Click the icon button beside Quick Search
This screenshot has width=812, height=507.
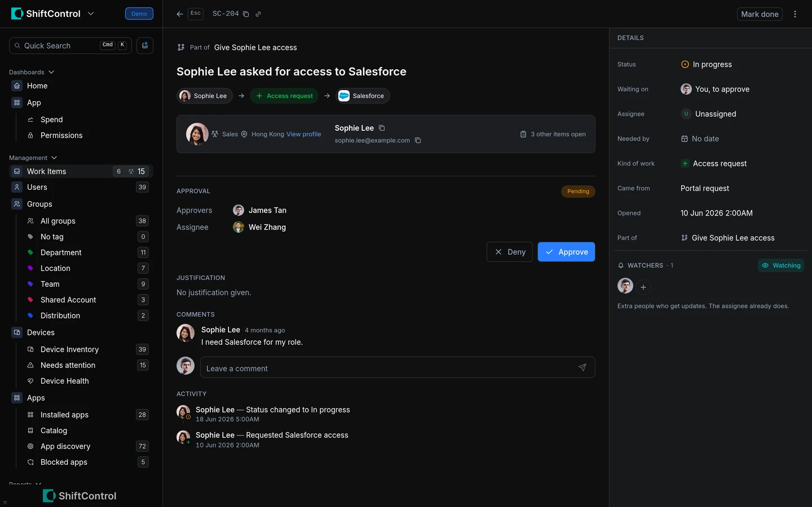click(x=145, y=46)
